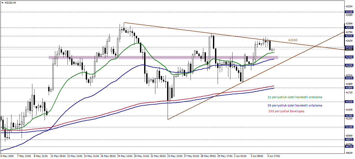Image resolution: width=355 pixels, height=159 pixels.
Task: Select the 43150 price level tag
Action: (349, 12)
